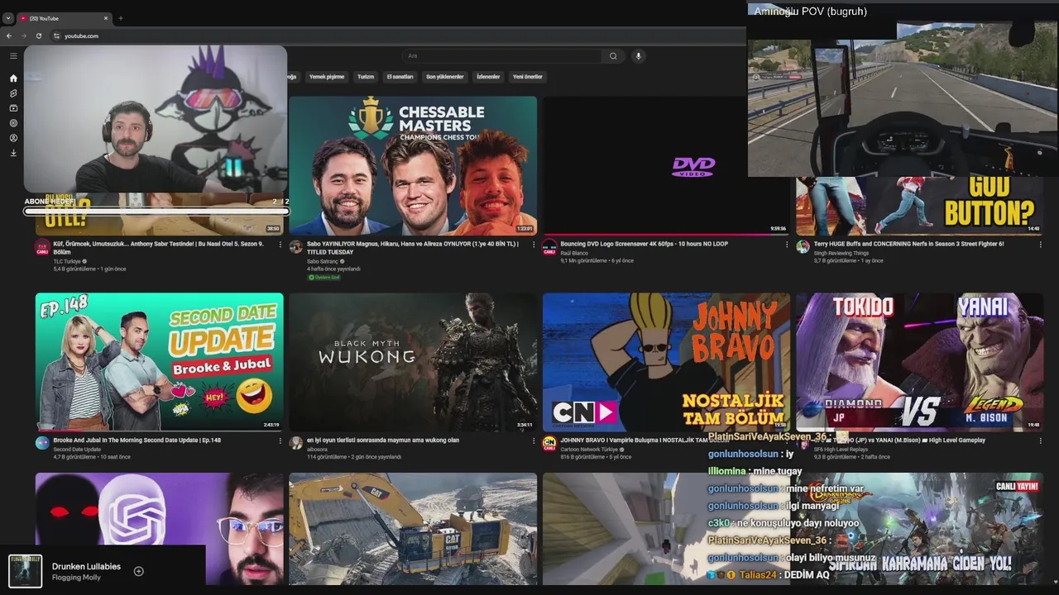Add Drunken Lullabies with plus icon
This screenshot has width=1059, height=595.
[x=139, y=571]
